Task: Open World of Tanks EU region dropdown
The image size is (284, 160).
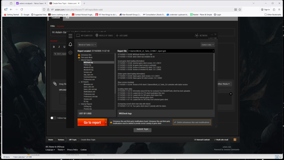Action: point(87,45)
